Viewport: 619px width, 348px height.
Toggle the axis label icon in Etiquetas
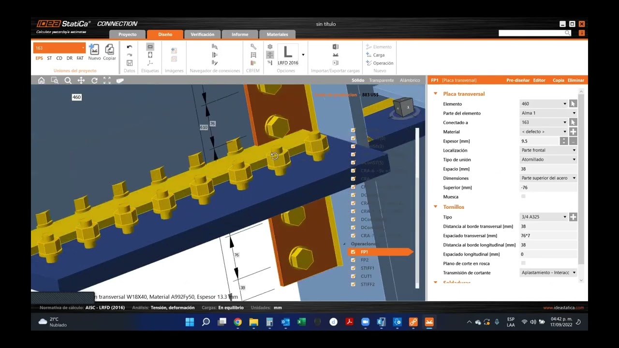[150, 63]
